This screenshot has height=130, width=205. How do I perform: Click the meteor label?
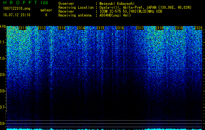(46, 10)
